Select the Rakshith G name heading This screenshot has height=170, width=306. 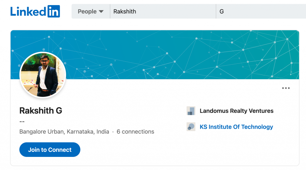tap(41, 111)
